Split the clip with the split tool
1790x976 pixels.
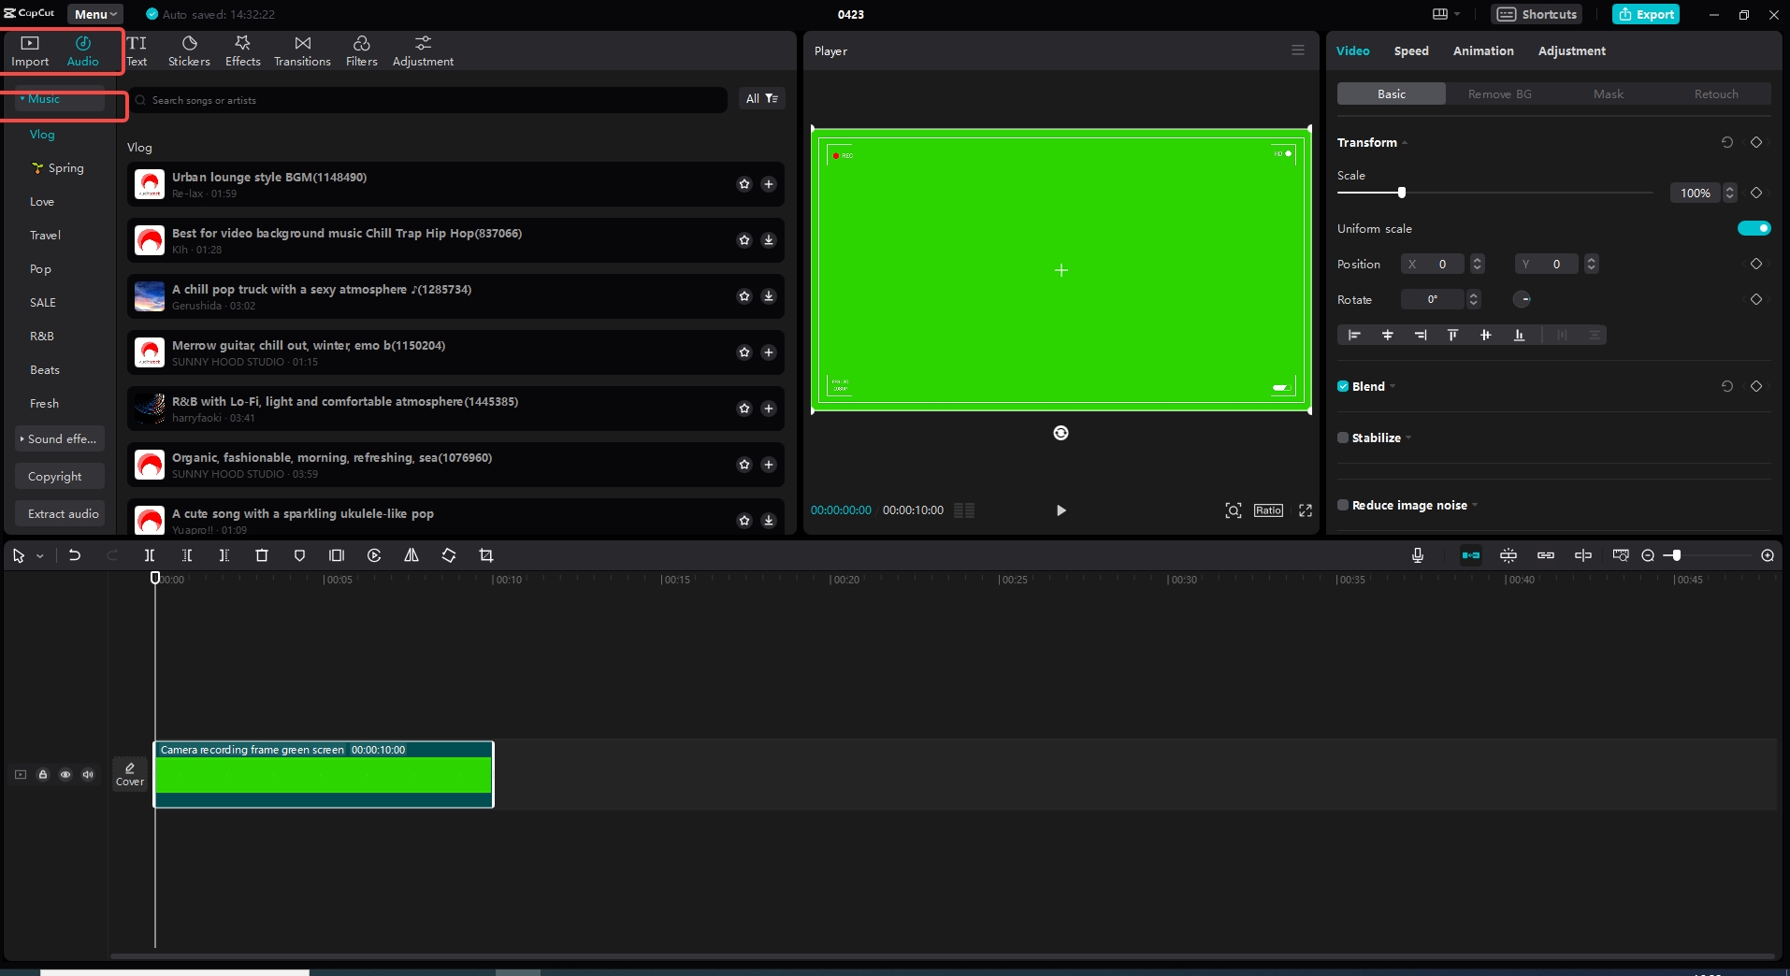(149, 555)
